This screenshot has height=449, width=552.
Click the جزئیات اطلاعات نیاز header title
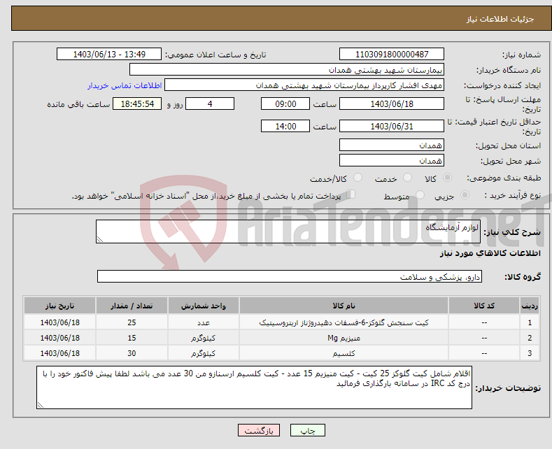coord(500,19)
